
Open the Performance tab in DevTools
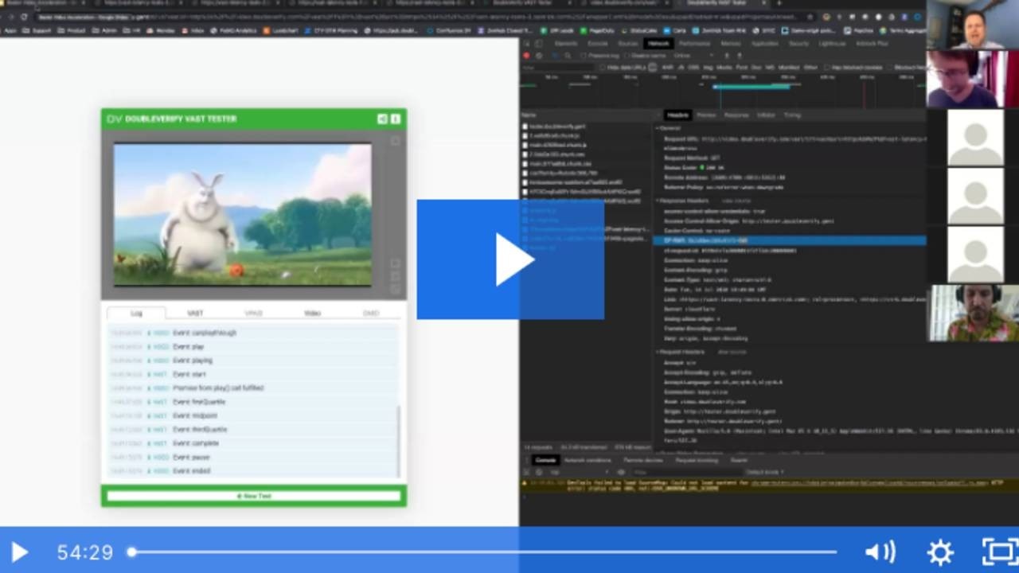tap(695, 44)
